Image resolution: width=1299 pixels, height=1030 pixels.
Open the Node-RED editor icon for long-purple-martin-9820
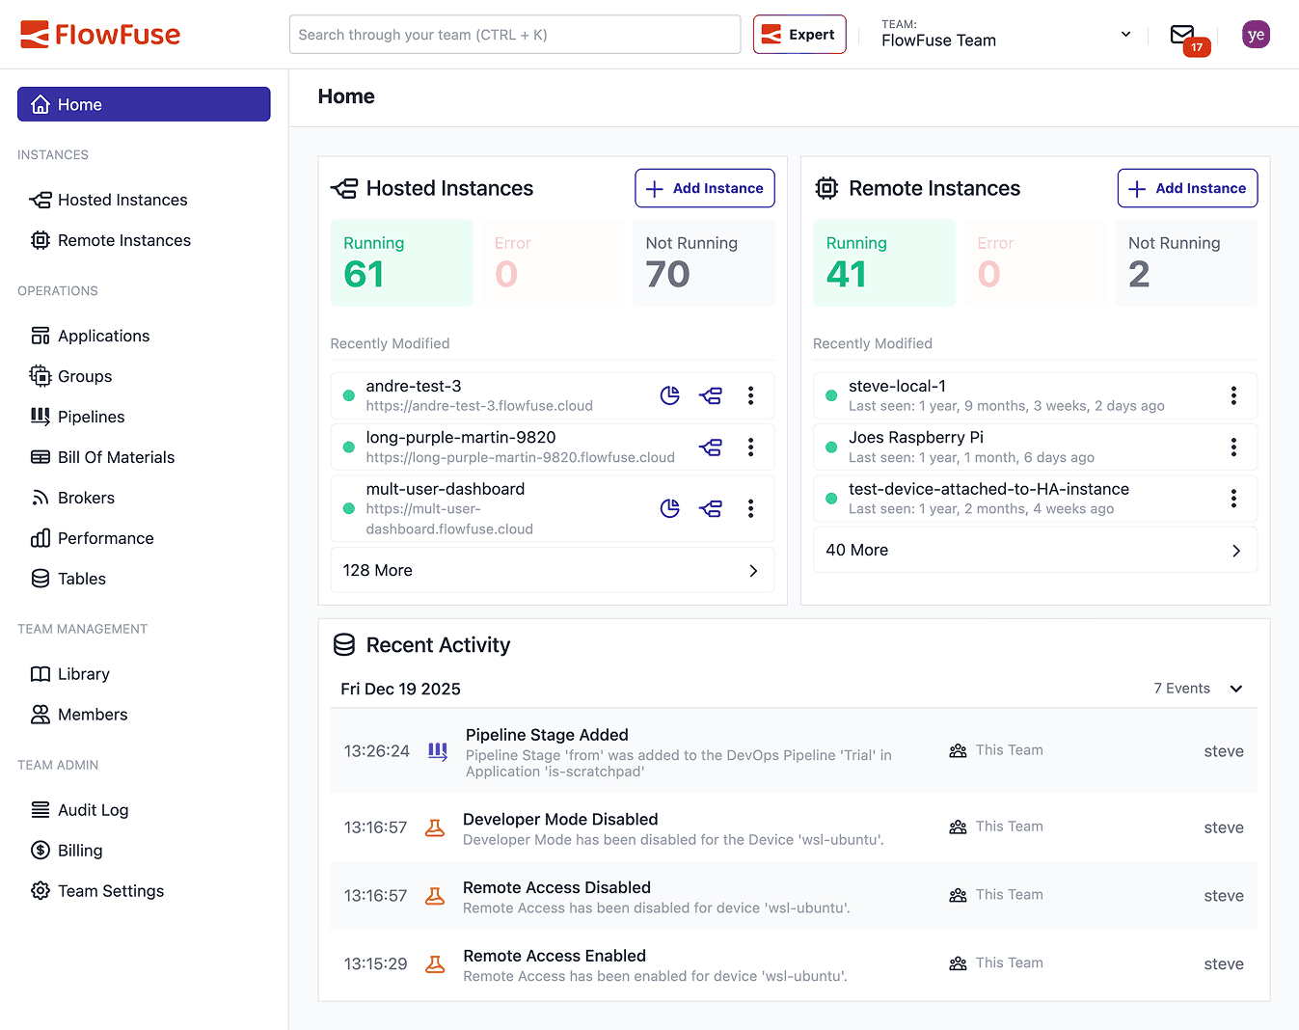(711, 447)
